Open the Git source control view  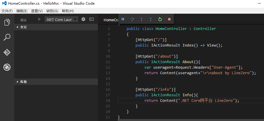7,52
